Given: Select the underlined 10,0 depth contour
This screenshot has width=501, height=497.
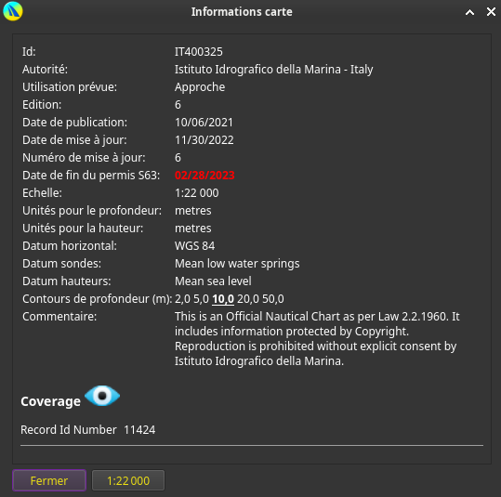Looking at the screenshot, I should click(x=223, y=299).
